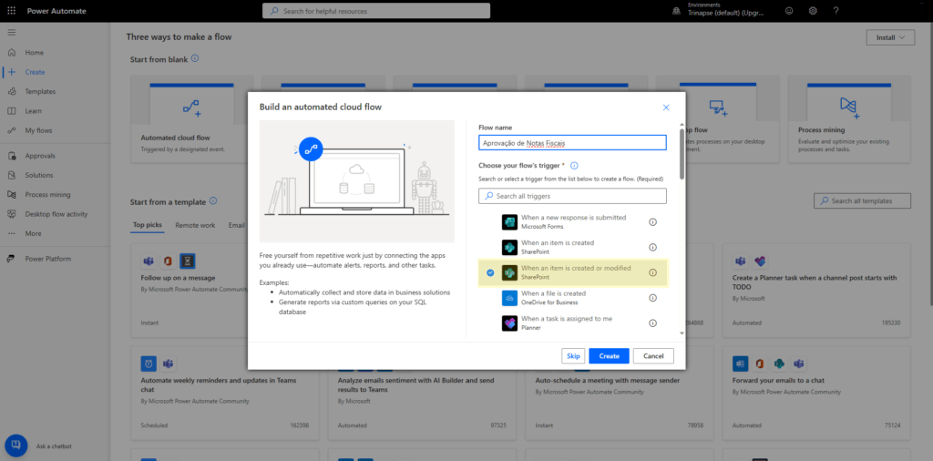Screen dimensions: 933x461
Task: Open the app launcher waffle icon
Action: click(12, 11)
